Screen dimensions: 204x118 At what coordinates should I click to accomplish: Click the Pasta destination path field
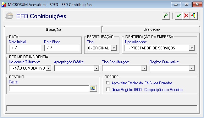[49, 88]
